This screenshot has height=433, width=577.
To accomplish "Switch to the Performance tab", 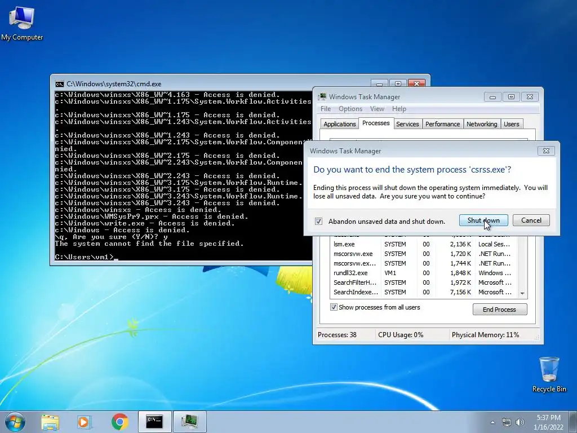I will [x=442, y=124].
